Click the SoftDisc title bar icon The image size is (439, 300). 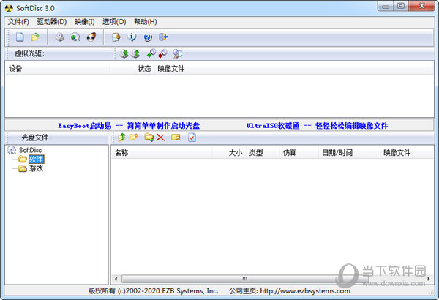[x=9, y=8]
